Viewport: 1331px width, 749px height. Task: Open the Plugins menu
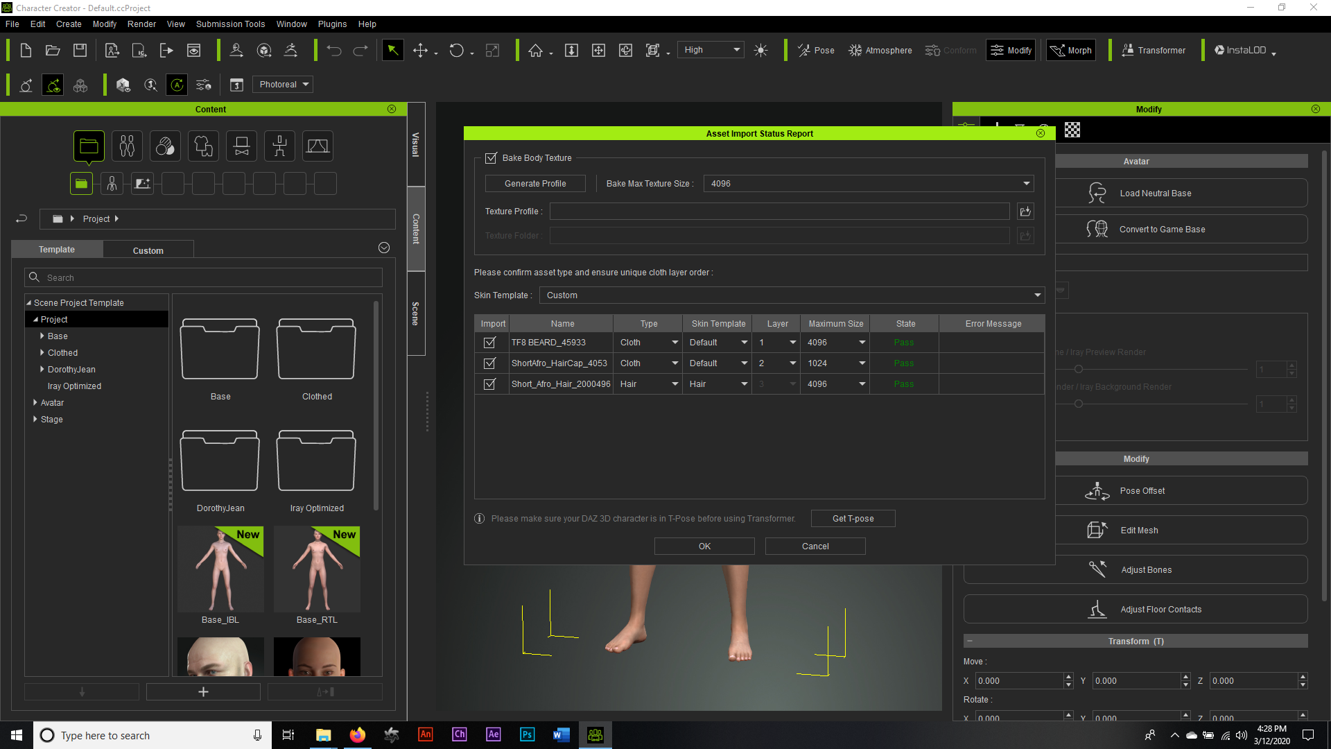pos(332,24)
